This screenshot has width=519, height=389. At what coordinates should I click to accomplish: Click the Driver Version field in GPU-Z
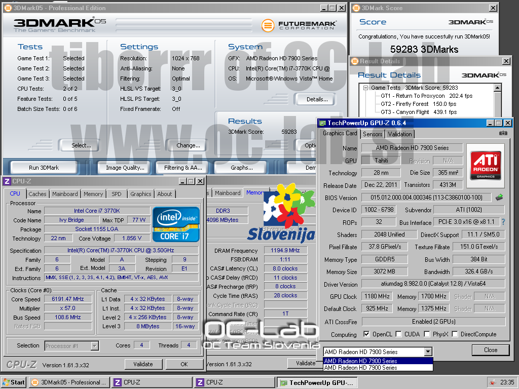[x=433, y=284]
